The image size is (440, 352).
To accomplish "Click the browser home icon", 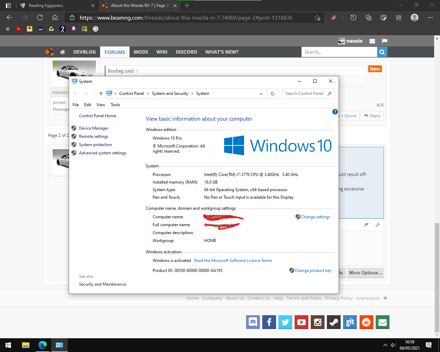I will [x=55, y=18].
